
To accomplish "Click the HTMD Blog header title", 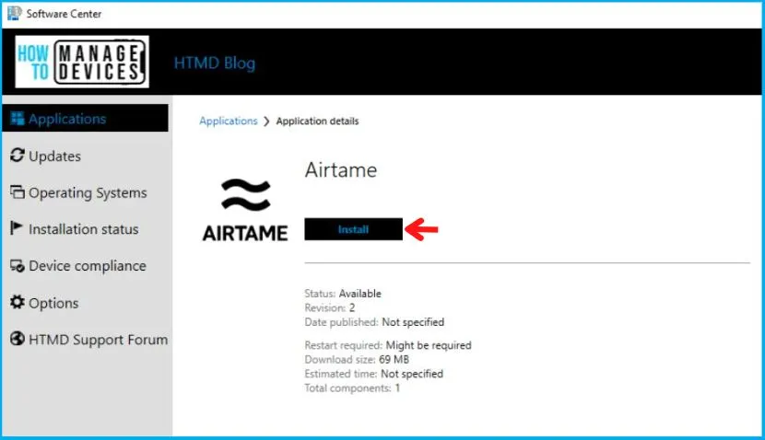I will pos(215,63).
